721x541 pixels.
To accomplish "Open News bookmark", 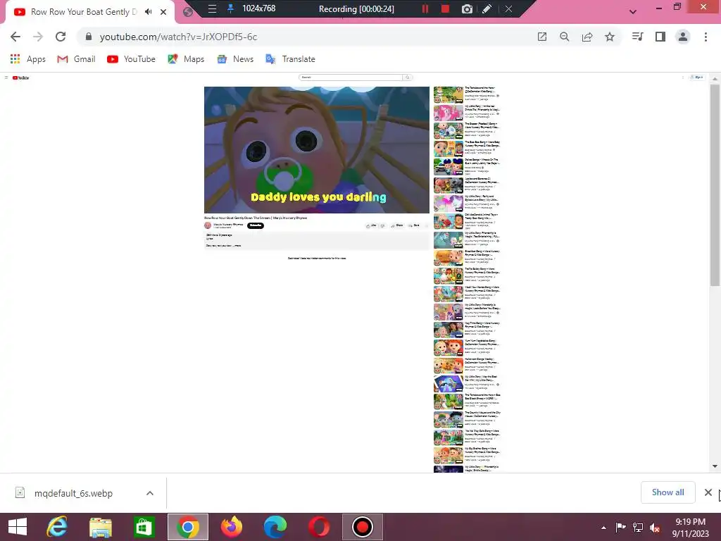I will (x=235, y=59).
